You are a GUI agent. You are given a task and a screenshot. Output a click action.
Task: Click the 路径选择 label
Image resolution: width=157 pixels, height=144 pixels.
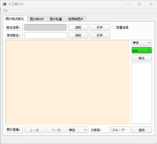click(14, 27)
